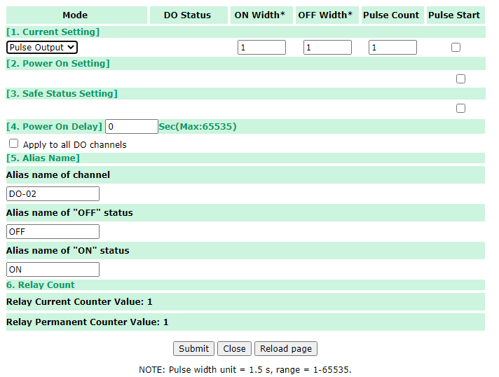
Task: Click the ON status alias name field
Action: (53, 270)
